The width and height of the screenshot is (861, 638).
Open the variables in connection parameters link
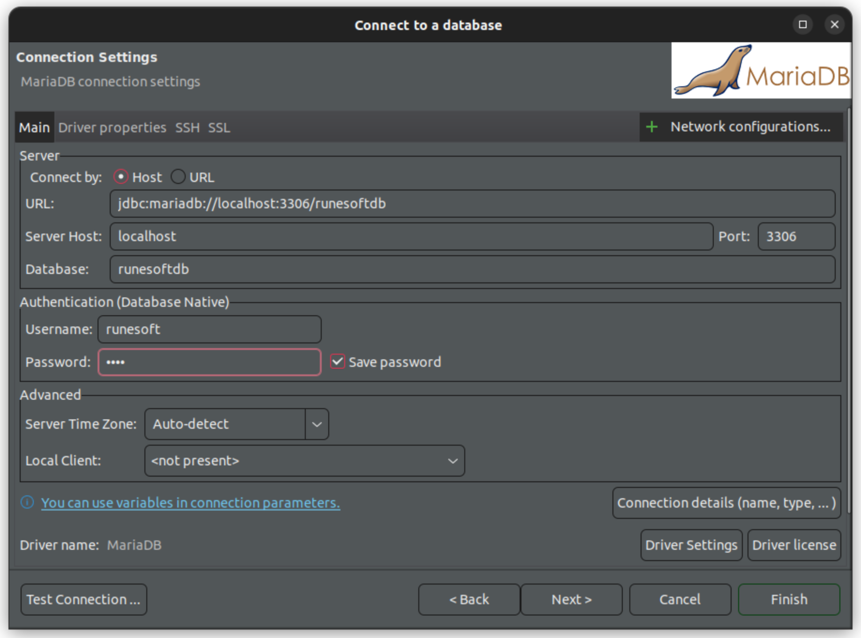coord(190,502)
